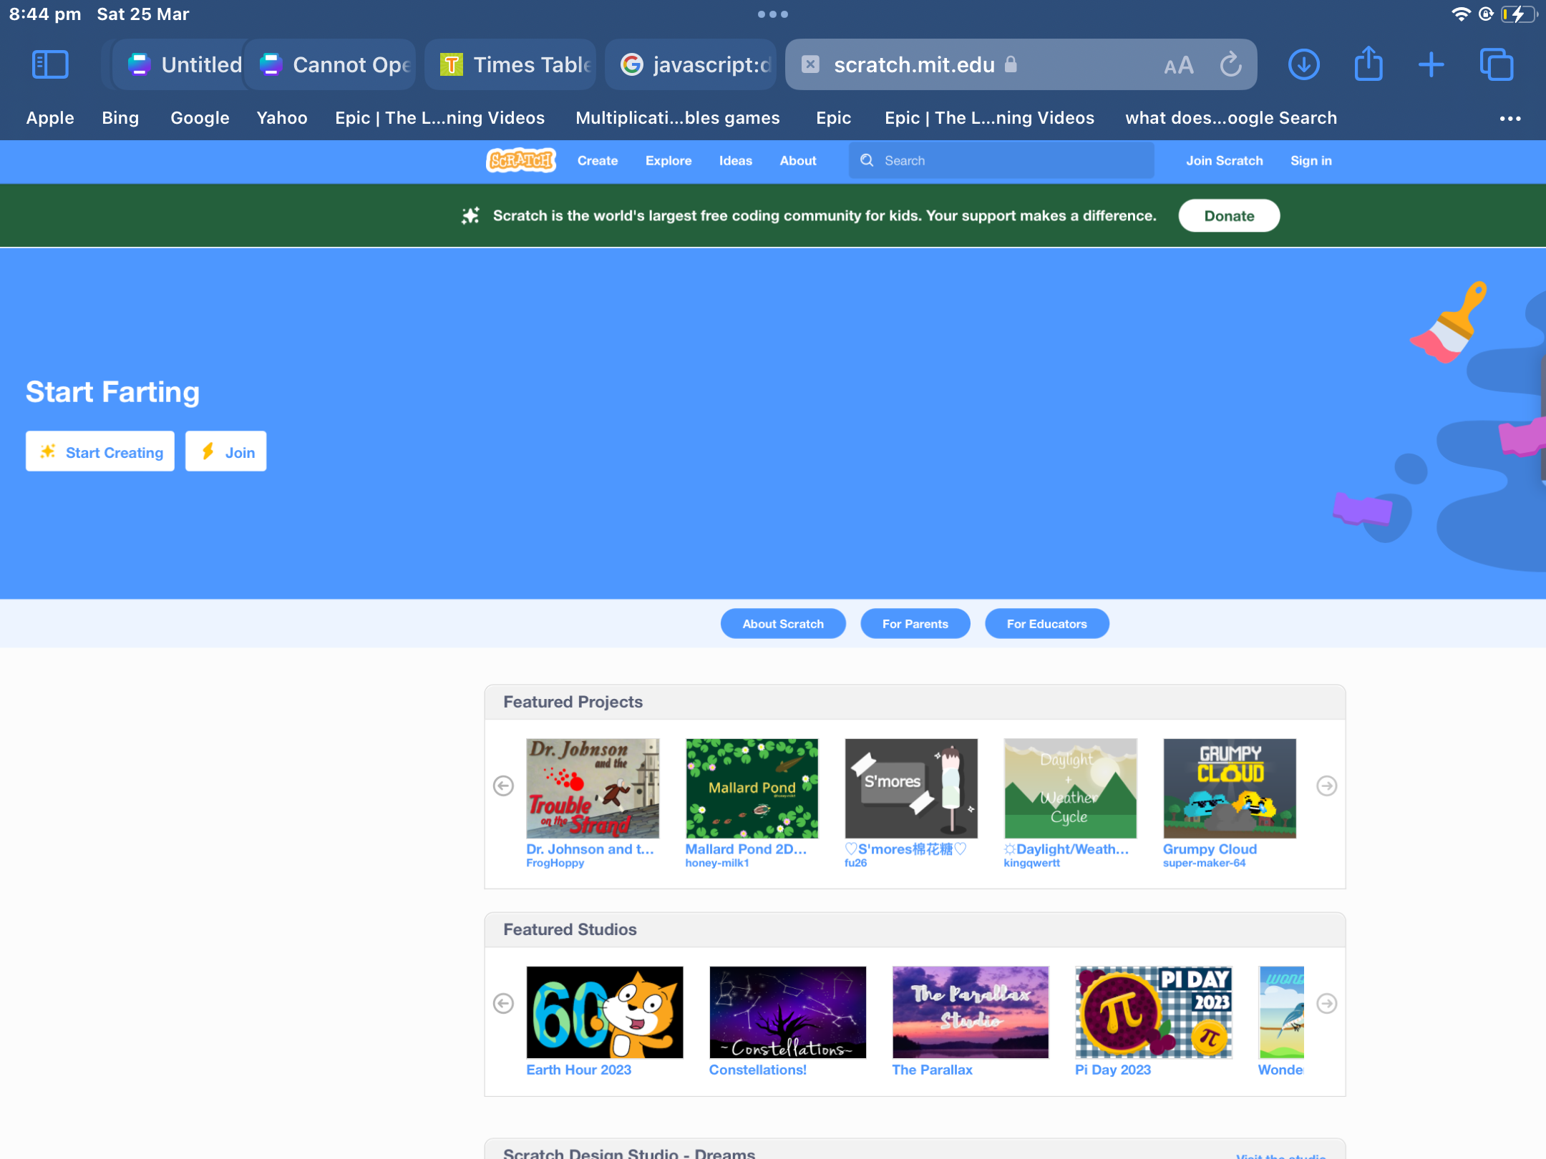
Task: Click the Donate button
Action: (x=1228, y=216)
